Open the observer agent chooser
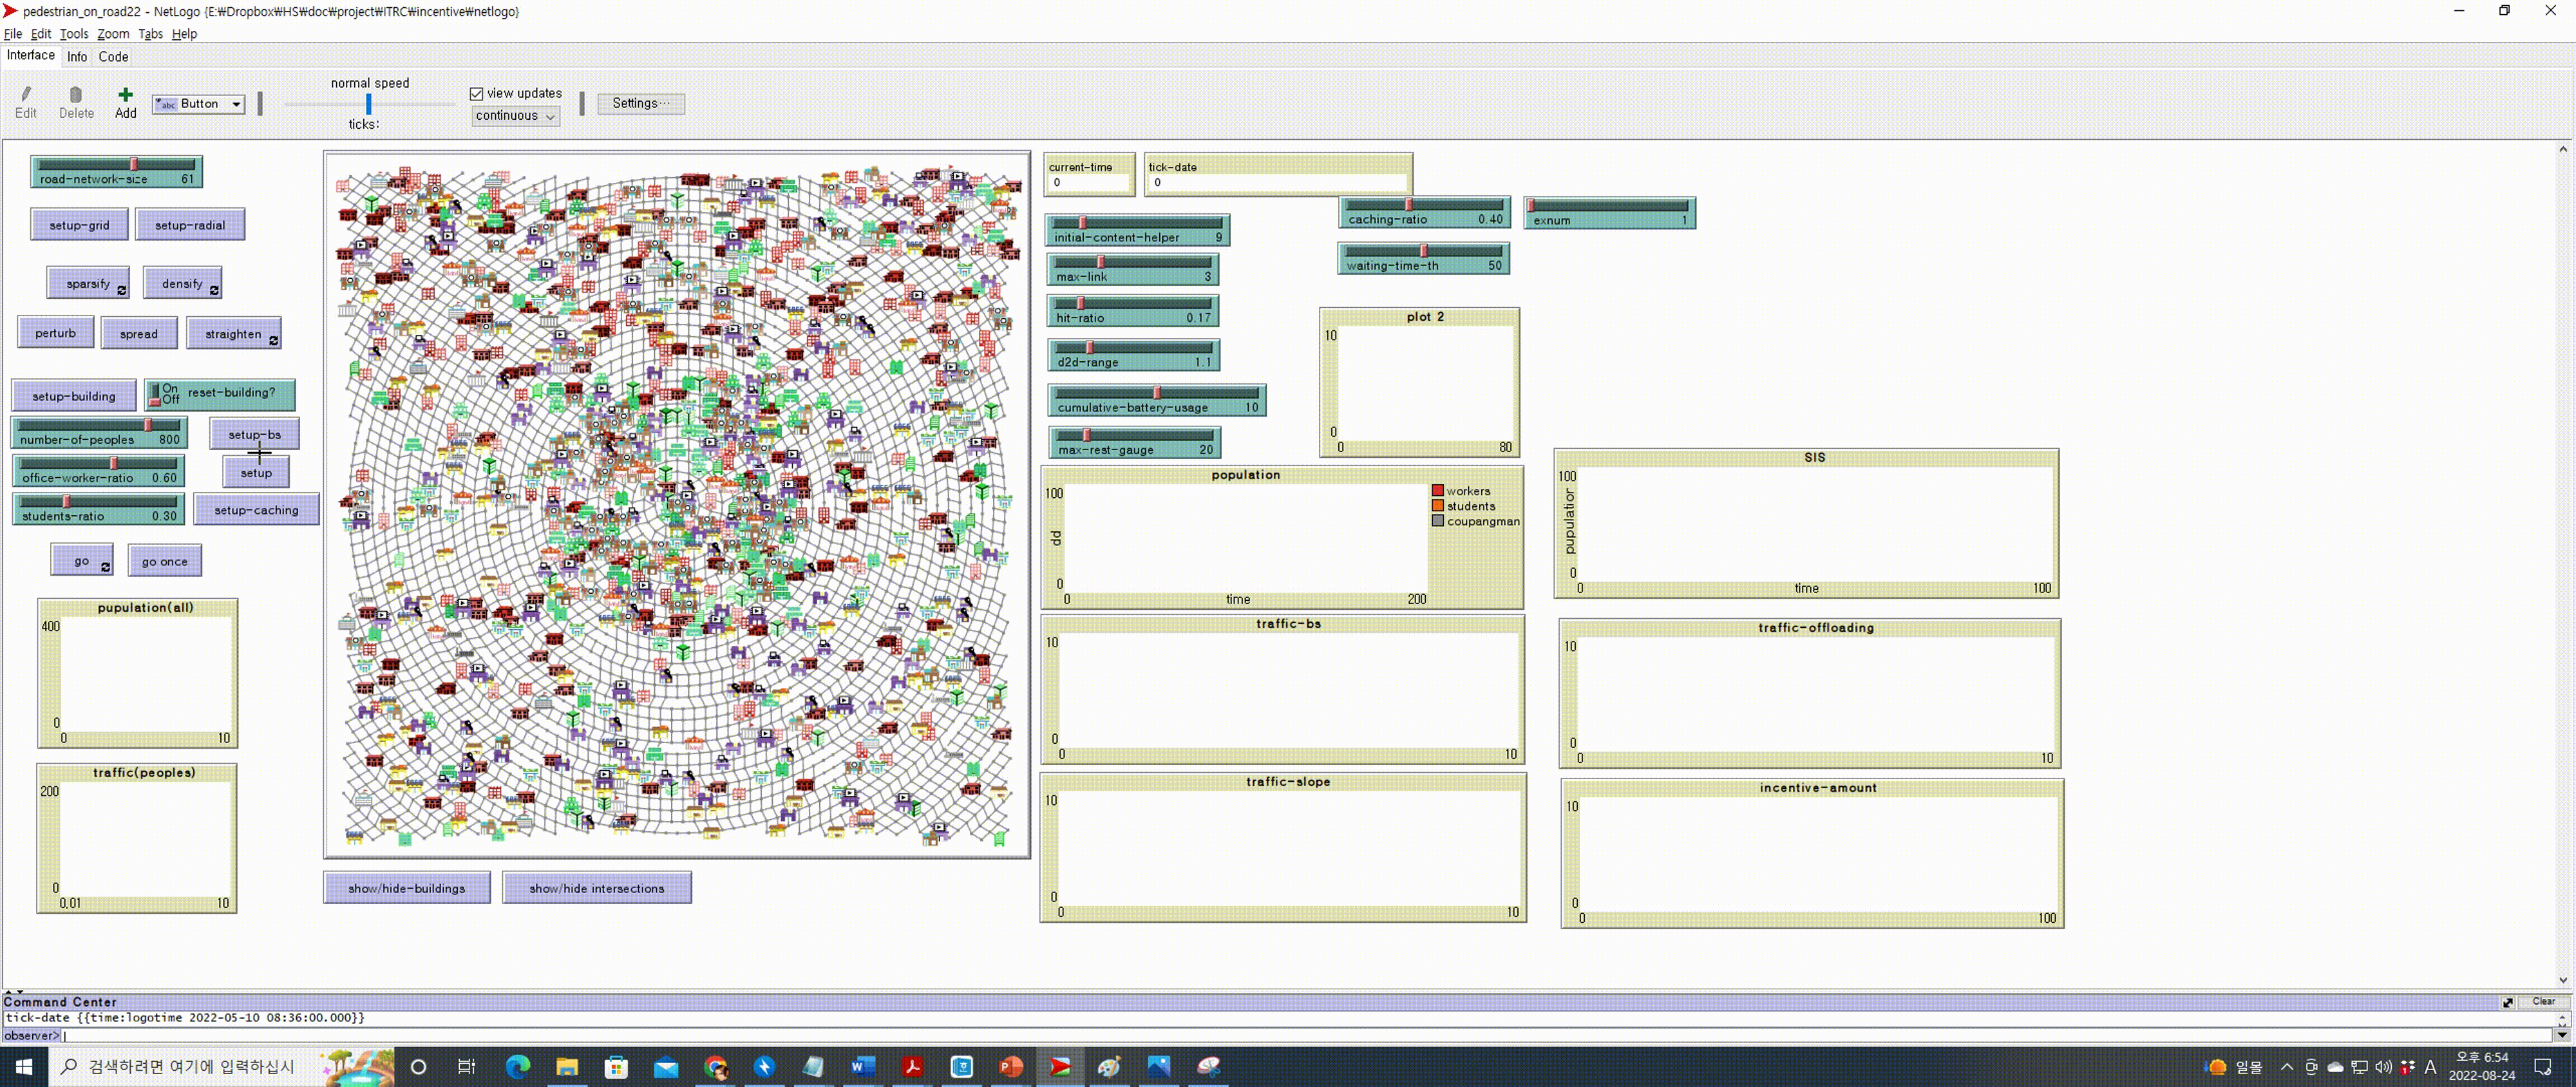 click(x=30, y=1036)
